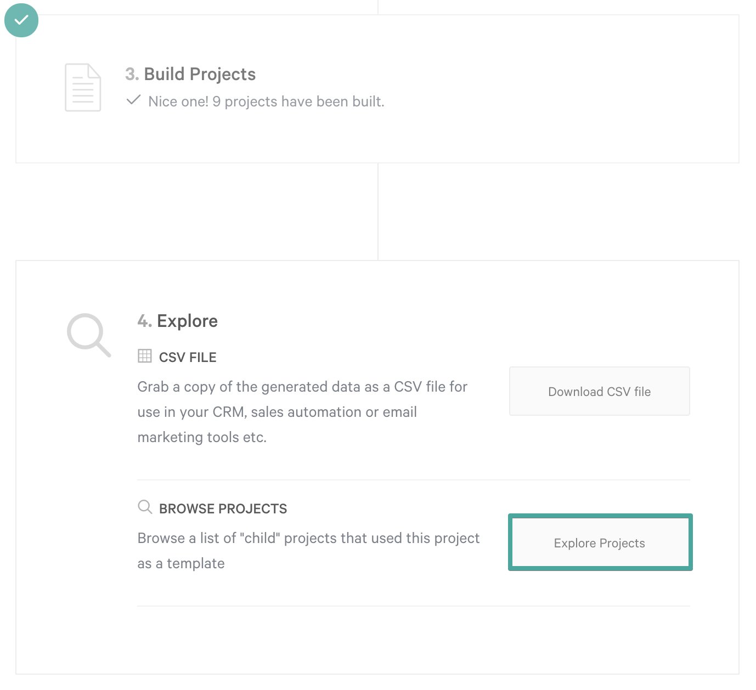Select the 3. Build Projects heading
This screenshot has width=756, height=690.
point(190,74)
